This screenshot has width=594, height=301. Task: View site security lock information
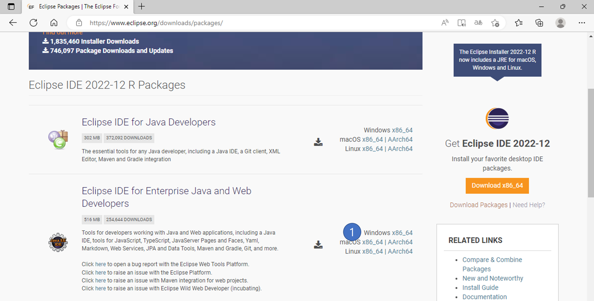[79, 23]
